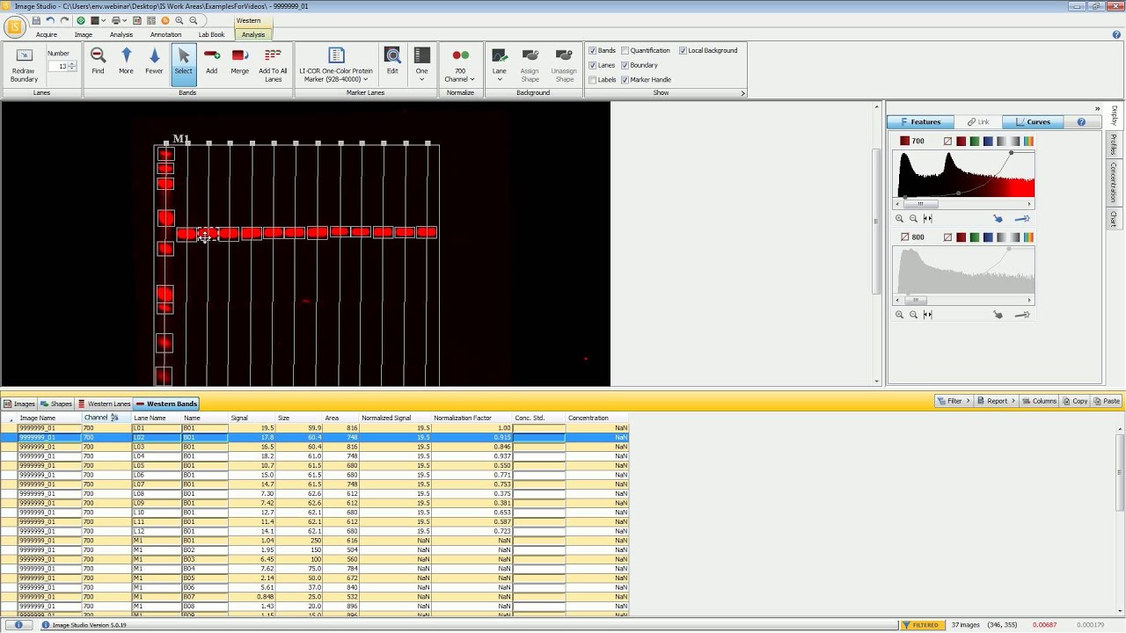Open the Report menu in the table toolbar
The height and width of the screenshot is (633, 1126).
point(996,401)
